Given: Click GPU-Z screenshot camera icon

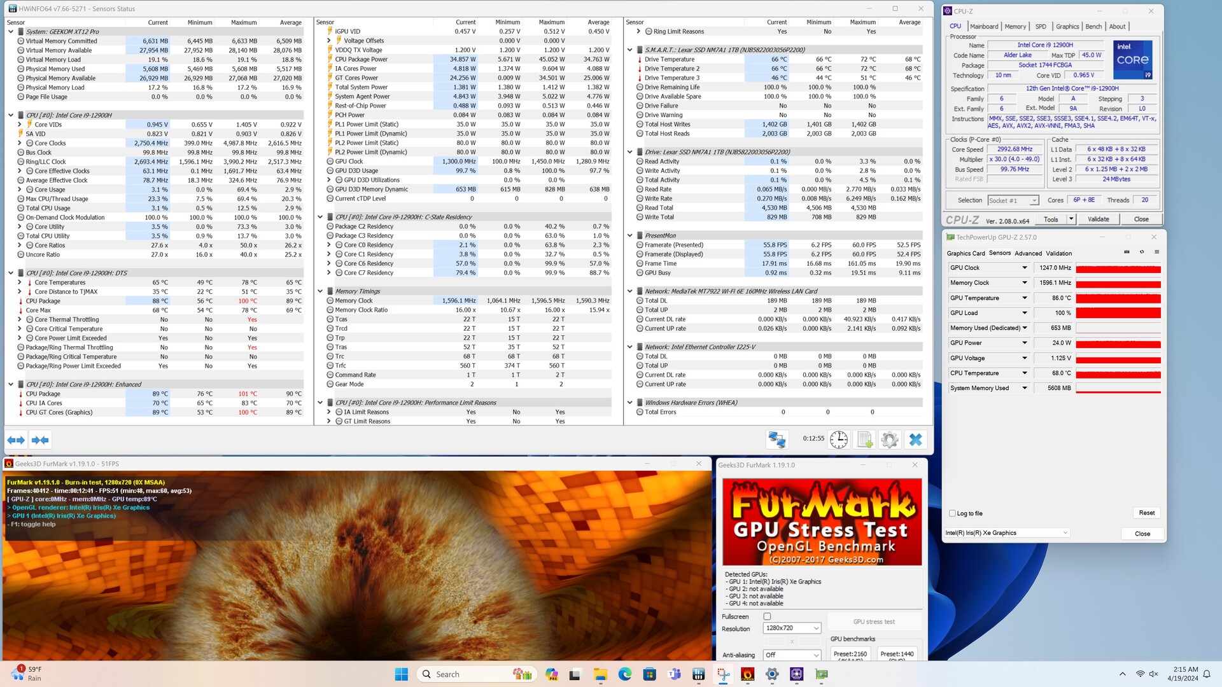Looking at the screenshot, I should coord(1127,252).
